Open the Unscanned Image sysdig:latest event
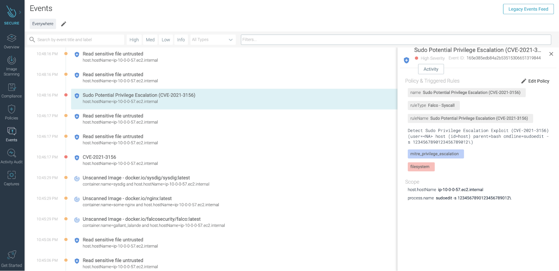Viewport: 559px width, 271px height. [234, 181]
